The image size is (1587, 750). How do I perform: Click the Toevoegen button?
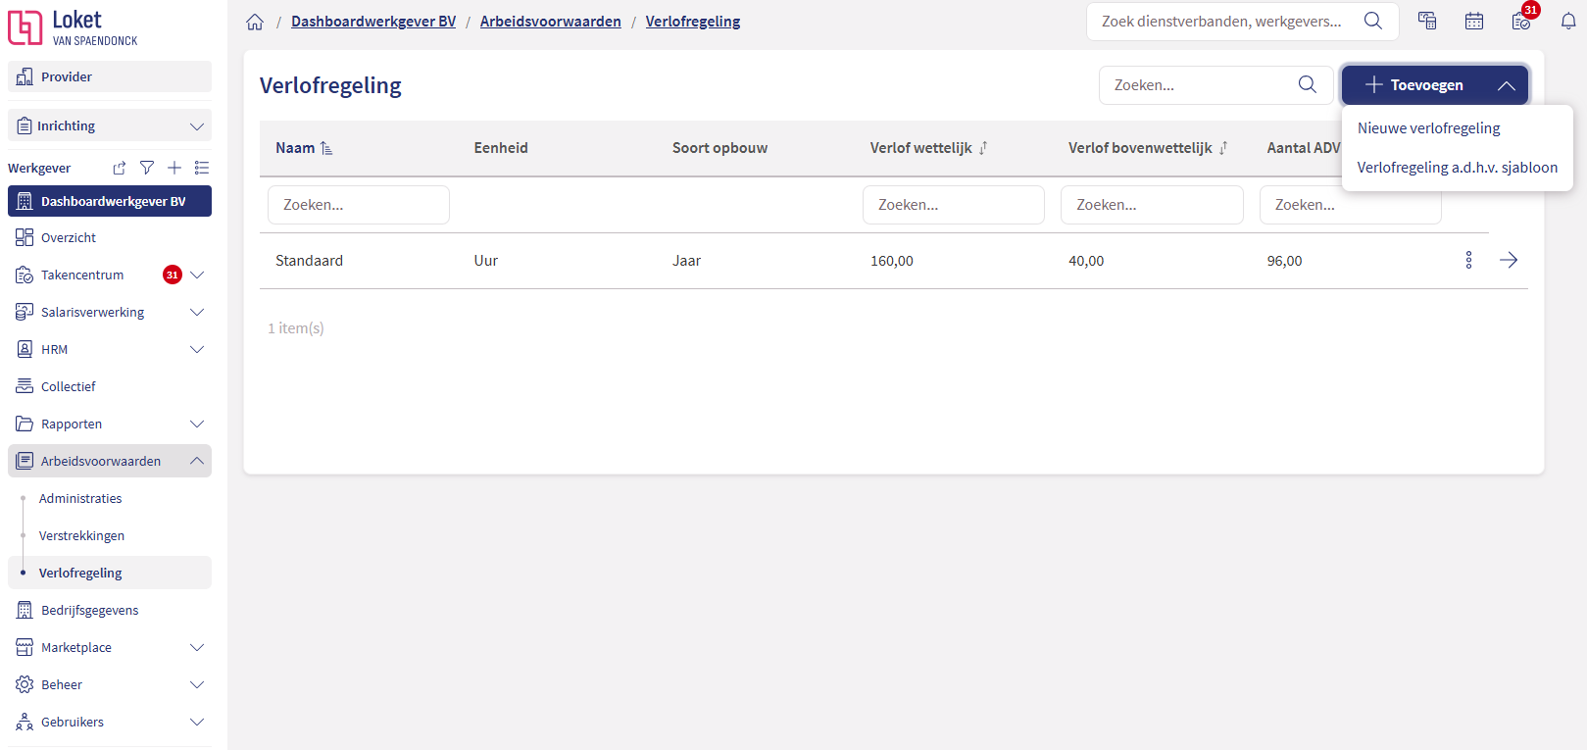coord(1435,85)
